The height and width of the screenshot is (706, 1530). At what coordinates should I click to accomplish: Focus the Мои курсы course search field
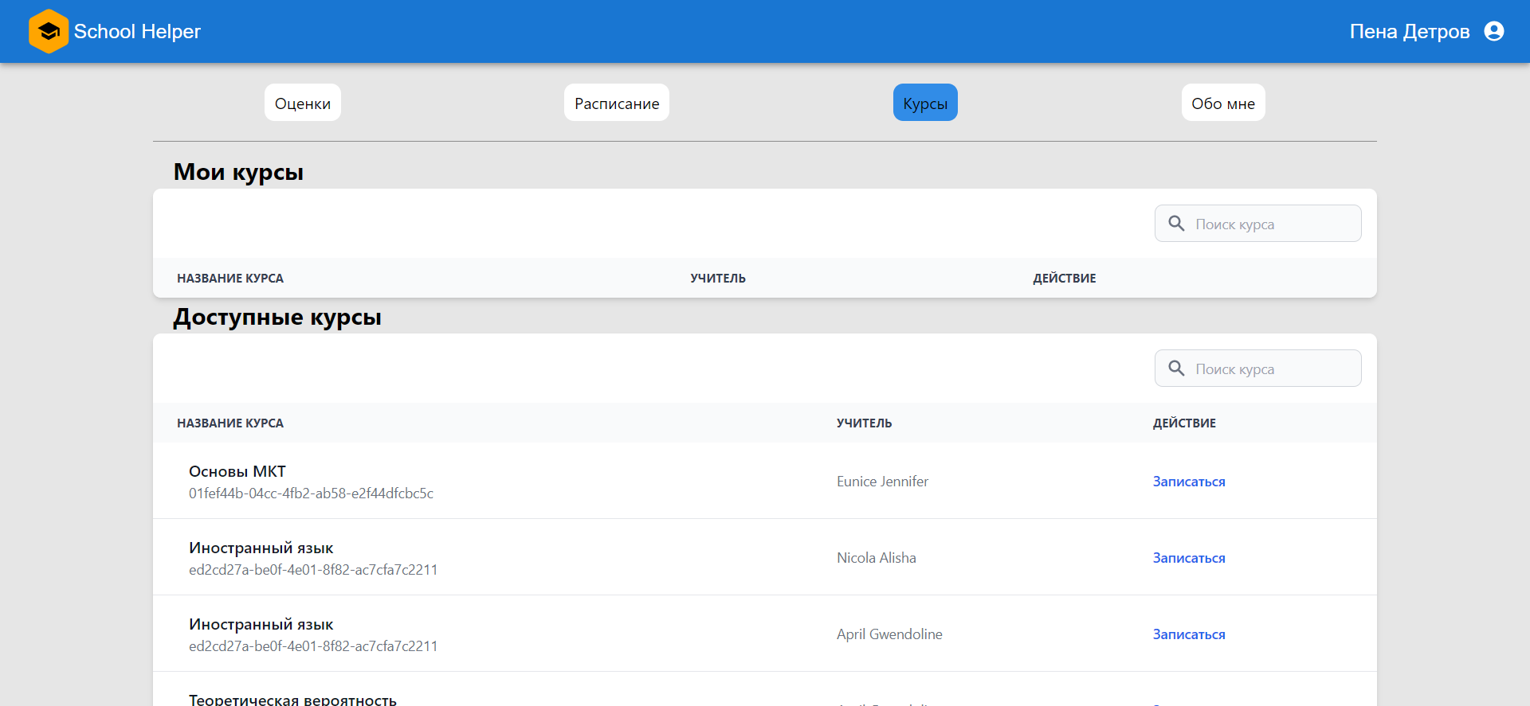click(x=1258, y=224)
